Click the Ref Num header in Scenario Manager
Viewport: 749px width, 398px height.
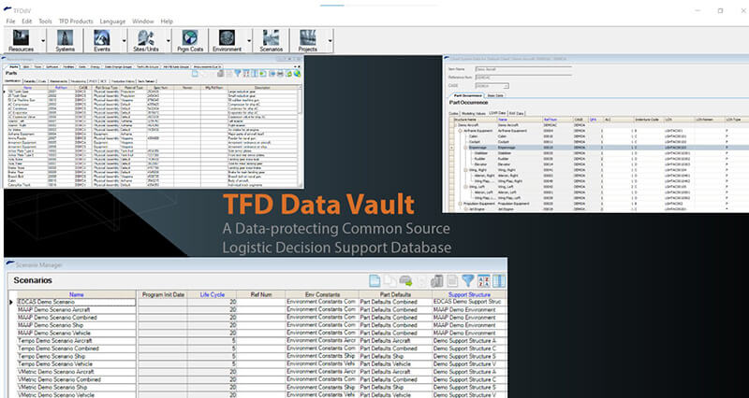pyautogui.click(x=261, y=294)
